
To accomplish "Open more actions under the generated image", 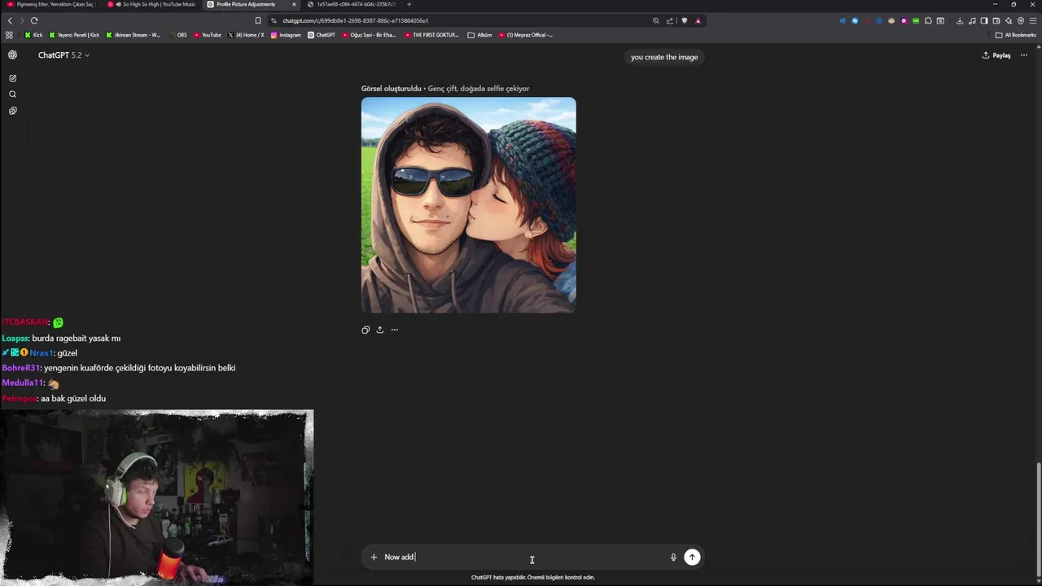I will pos(394,330).
